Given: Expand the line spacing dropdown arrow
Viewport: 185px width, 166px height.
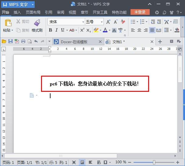Looking at the screenshot, I should tap(171, 30).
